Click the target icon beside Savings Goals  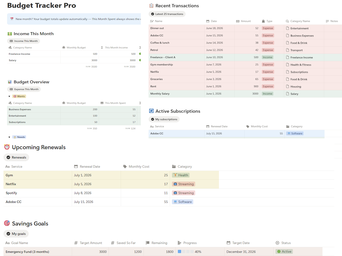click(x=7, y=223)
